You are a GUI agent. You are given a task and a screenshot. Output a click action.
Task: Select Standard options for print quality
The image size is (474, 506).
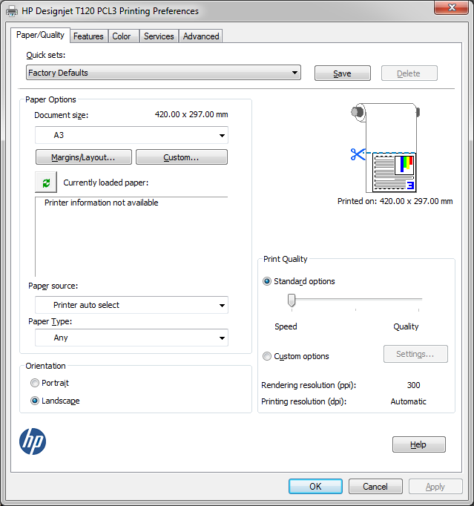[x=267, y=281]
